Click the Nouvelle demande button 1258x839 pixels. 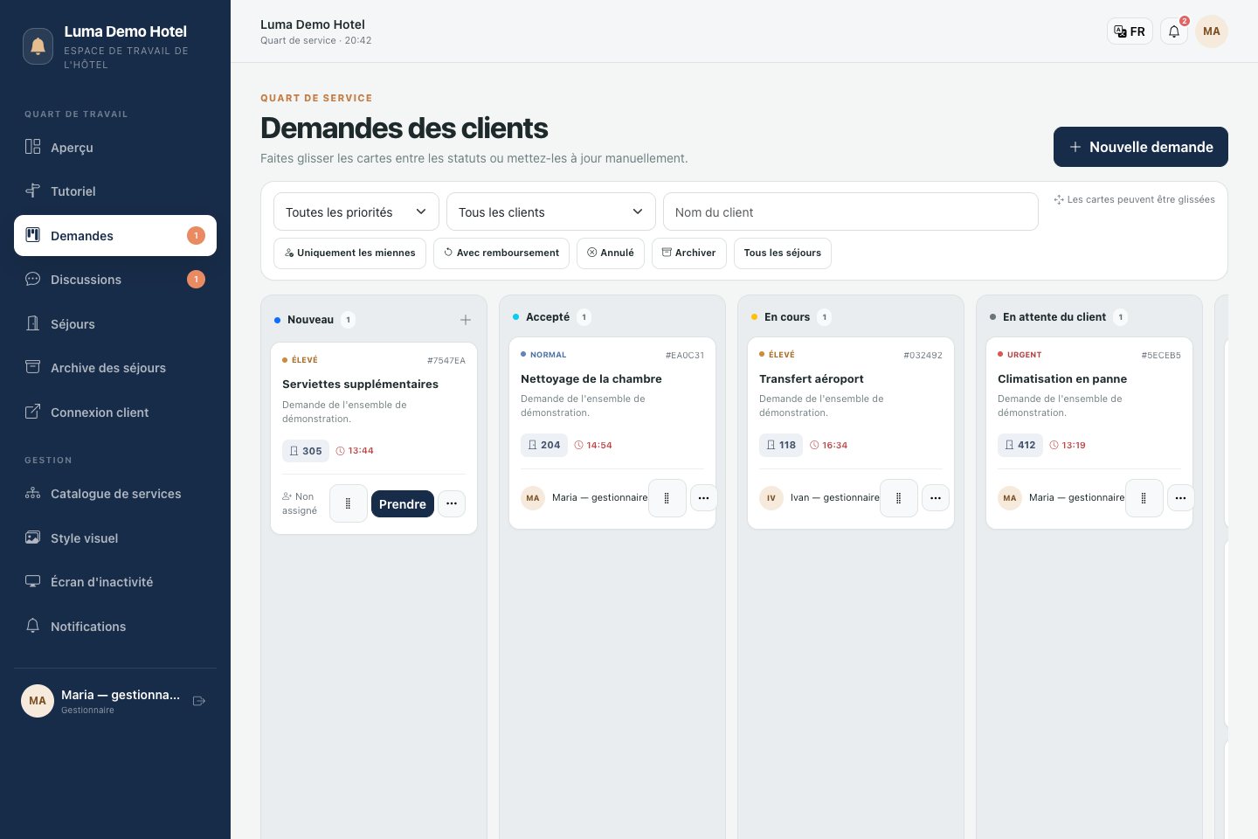click(1141, 147)
